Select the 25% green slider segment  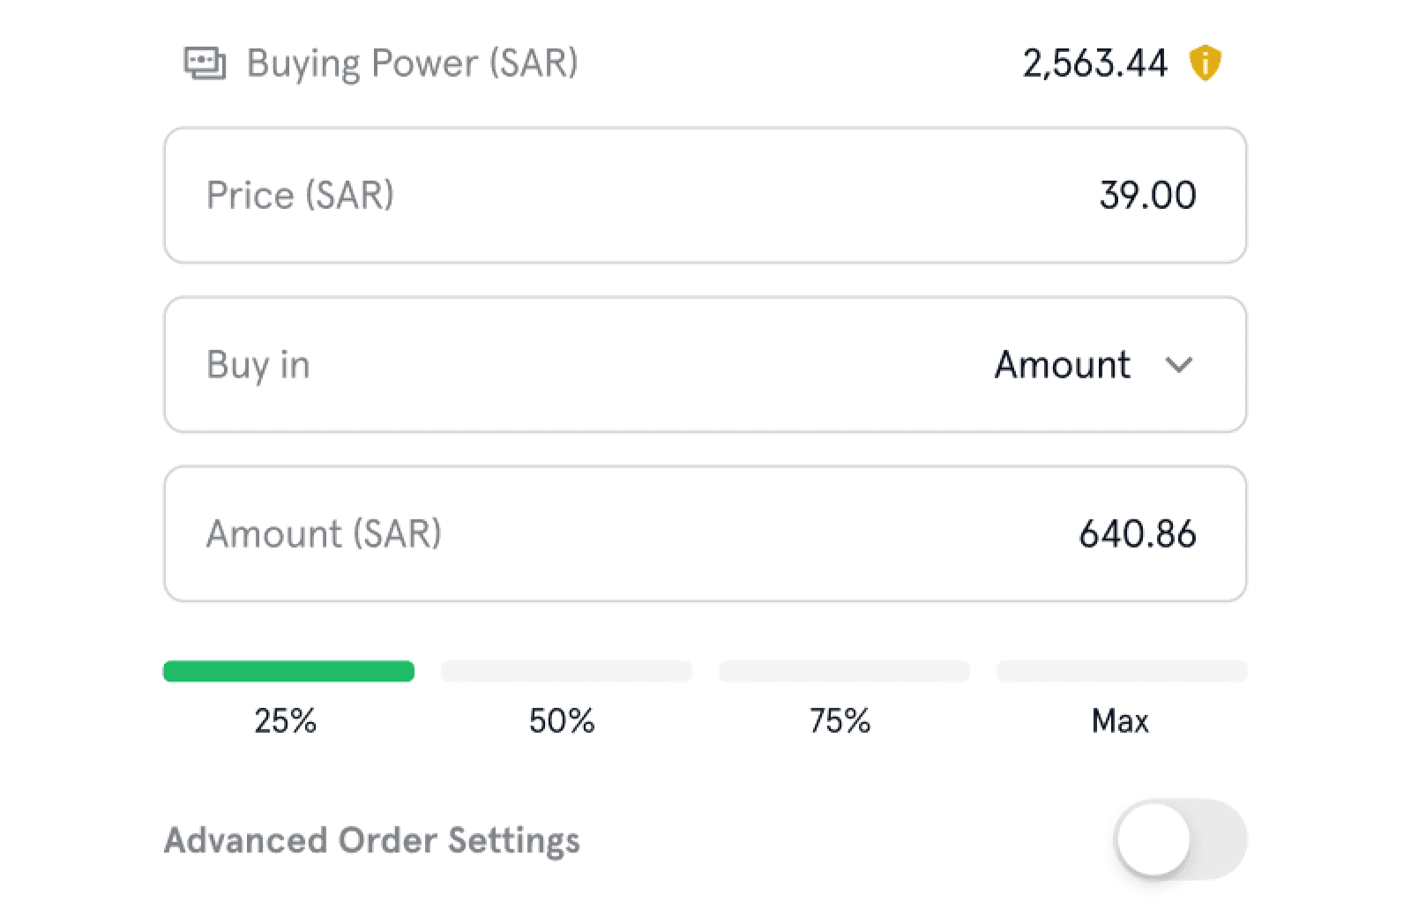click(288, 672)
